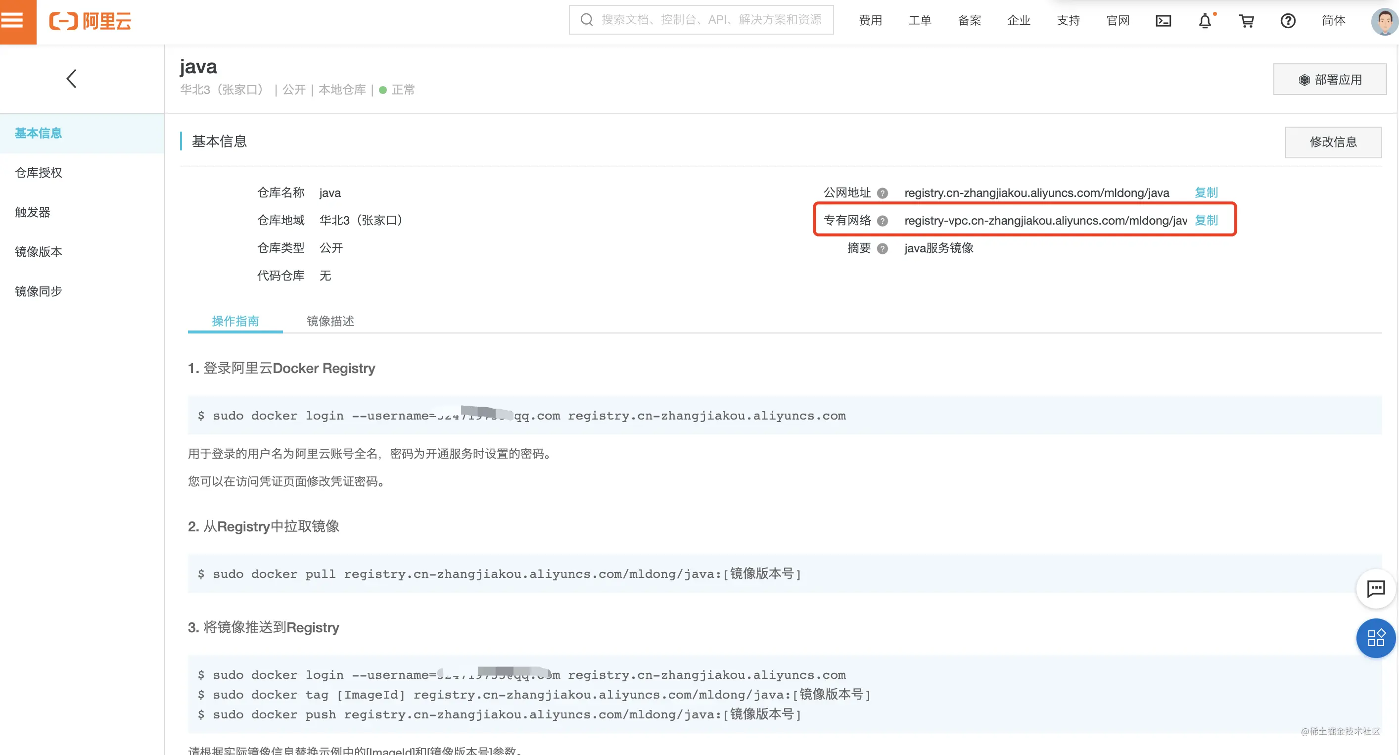The height and width of the screenshot is (755, 1399).
Task: Focus the top search input field
Action: (701, 20)
